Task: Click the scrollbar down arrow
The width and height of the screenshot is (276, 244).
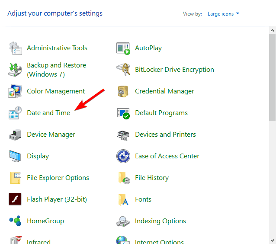Action: [x=272, y=240]
